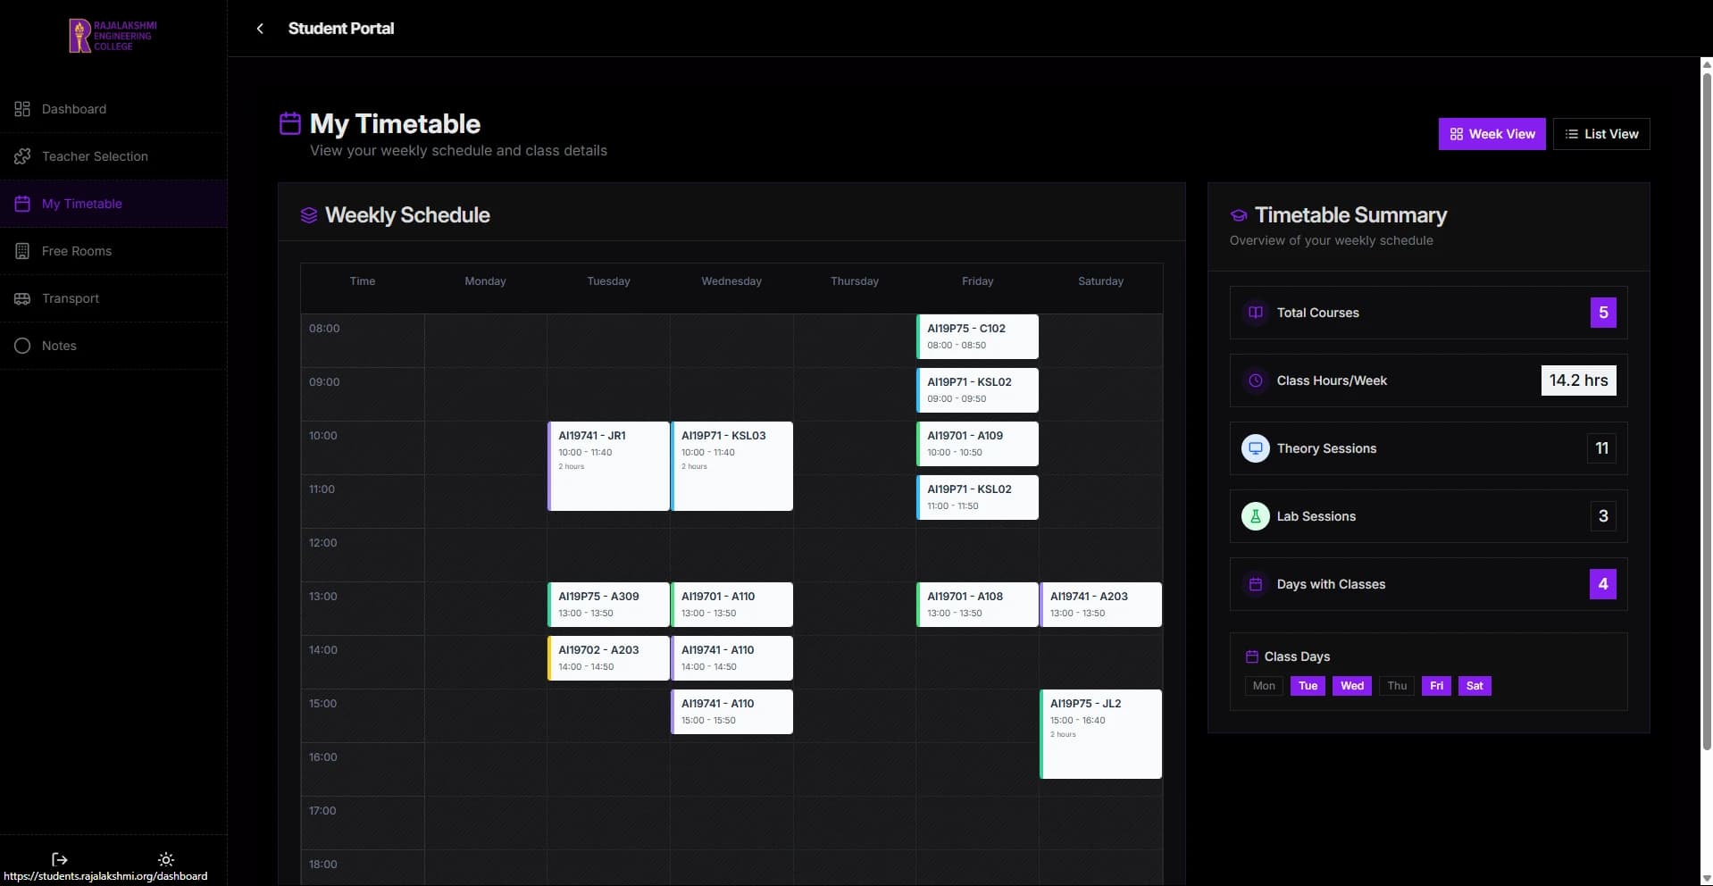Switch to Week View tab

(x=1492, y=133)
